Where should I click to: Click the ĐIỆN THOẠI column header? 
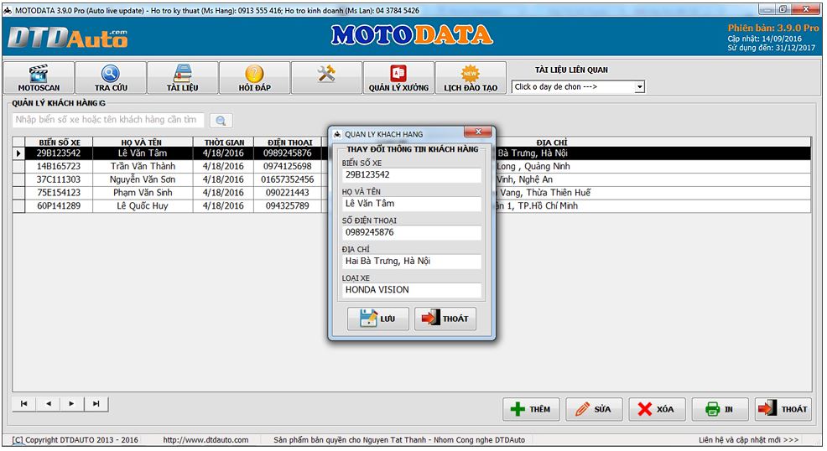coord(289,143)
